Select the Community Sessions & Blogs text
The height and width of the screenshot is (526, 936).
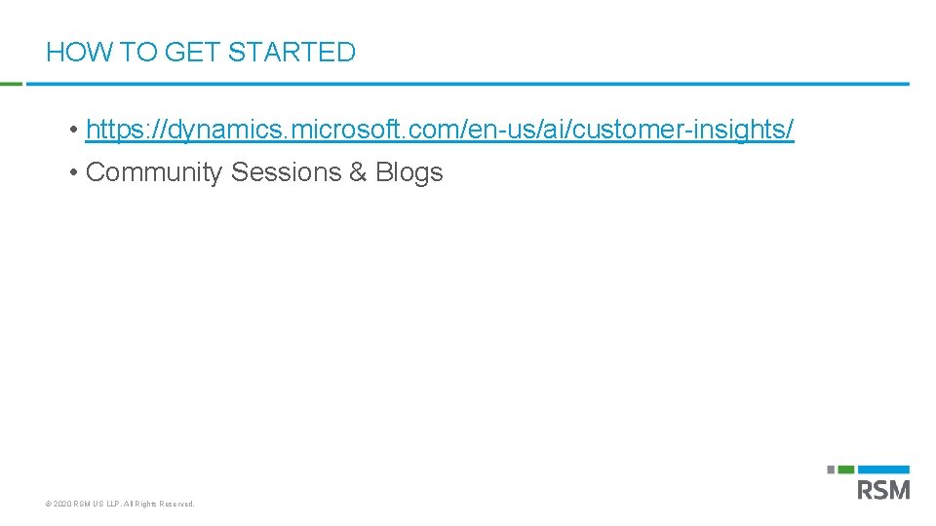tap(264, 172)
